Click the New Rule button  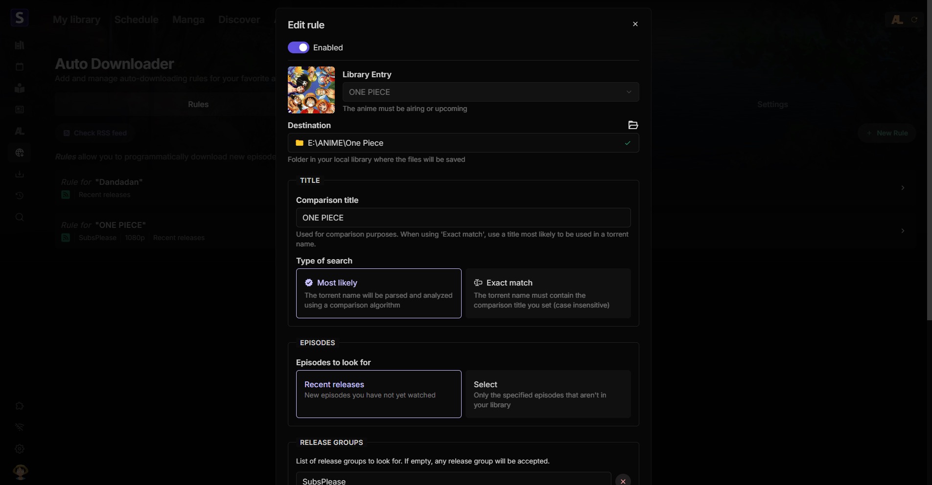coord(886,133)
